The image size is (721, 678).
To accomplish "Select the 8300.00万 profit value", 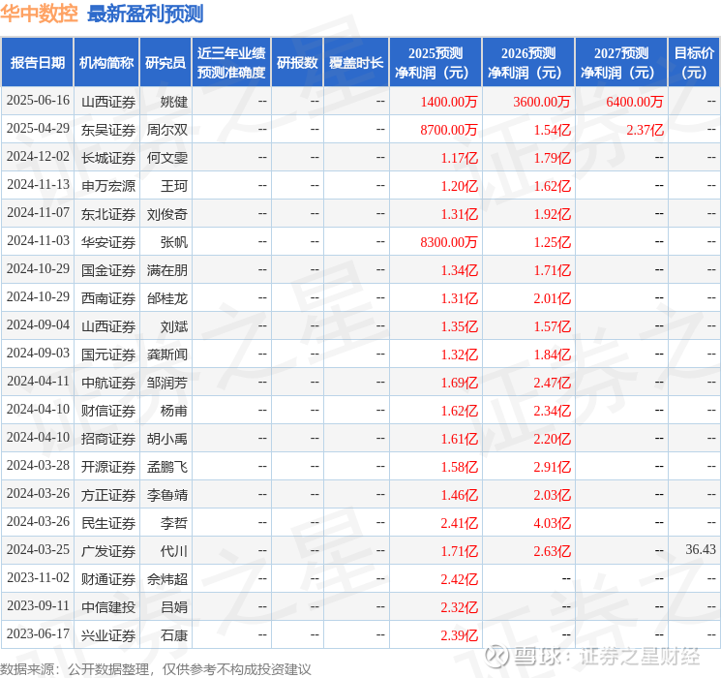I will 449,242.
